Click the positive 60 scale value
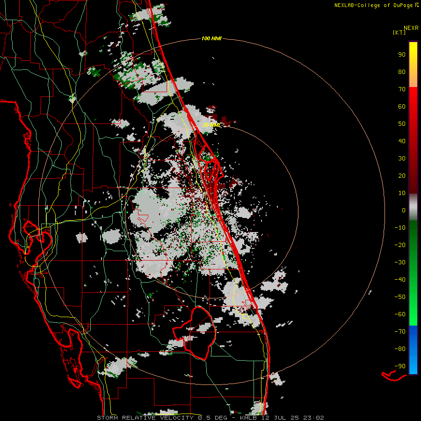The height and width of the screenshot is (421, 421). coord(402,106)
